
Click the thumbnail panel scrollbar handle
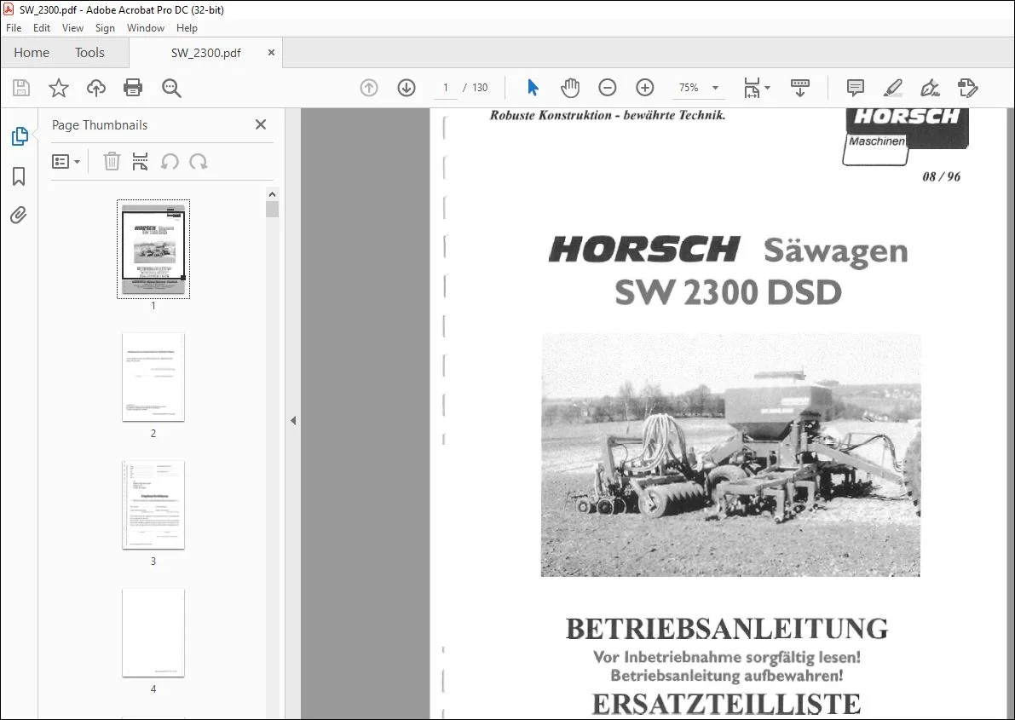pyautogui.click(x=273, y=209)
